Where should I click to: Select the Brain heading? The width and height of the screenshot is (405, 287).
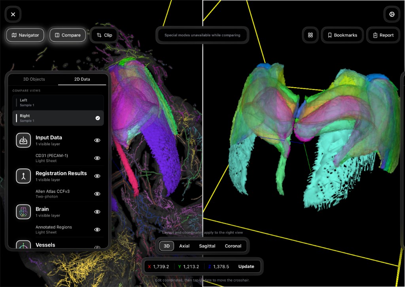[42, 209]
